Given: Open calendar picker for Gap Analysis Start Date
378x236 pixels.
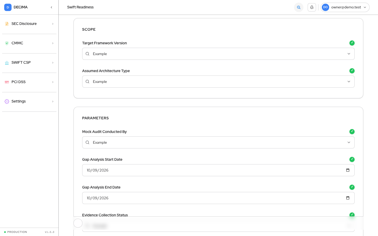Looking at the screenshot, I should 348,170.
